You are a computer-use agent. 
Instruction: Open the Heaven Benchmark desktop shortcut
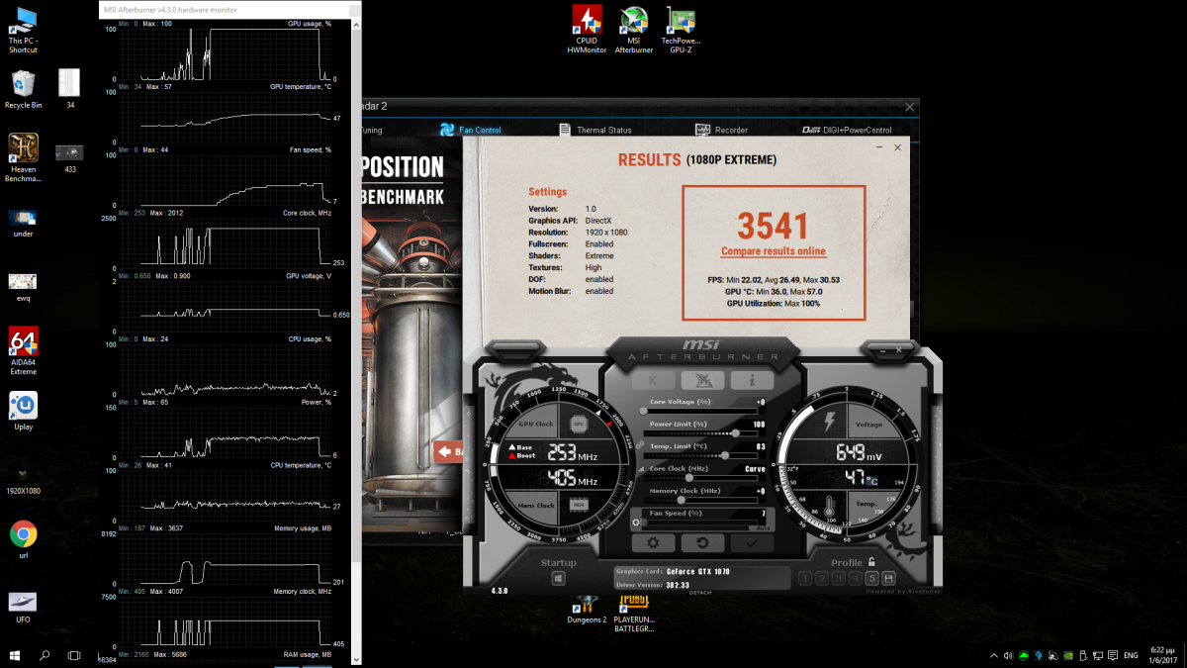click(24, 157)
